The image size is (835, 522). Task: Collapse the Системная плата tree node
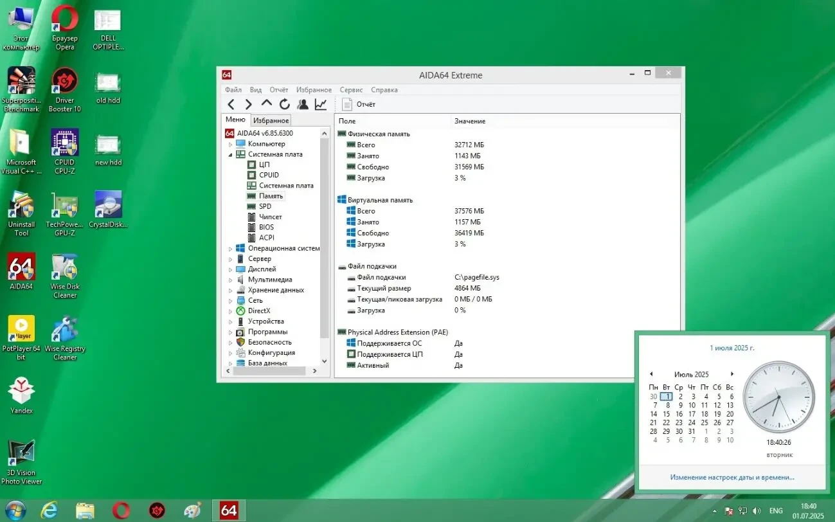coord(231,155)
